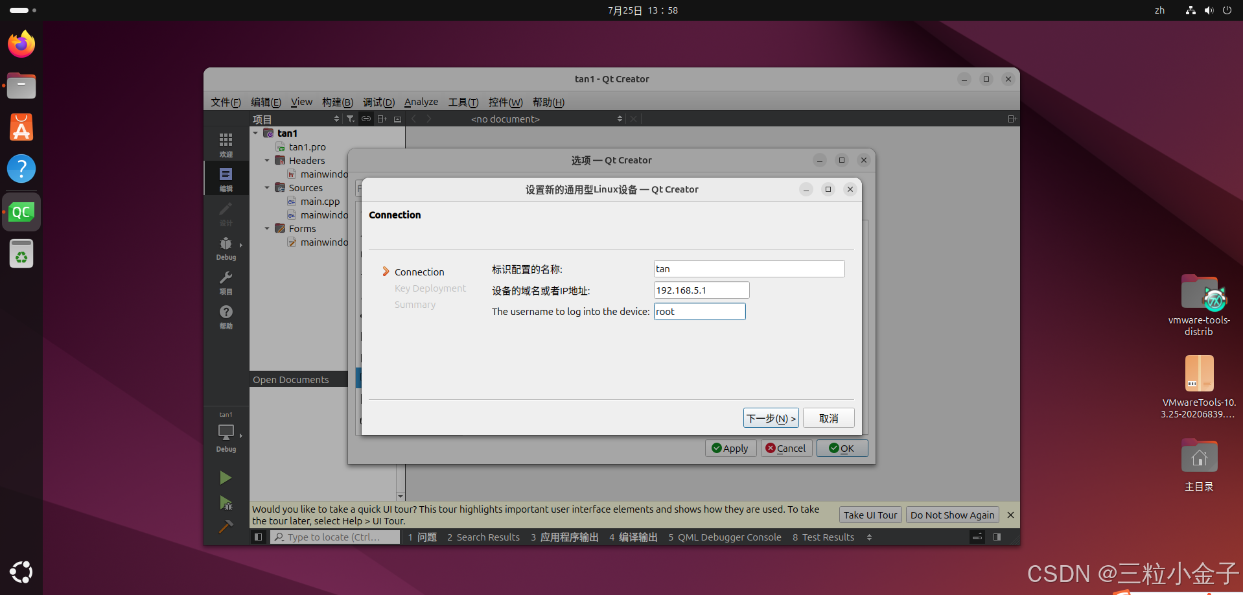Image resolution: width=1243 pixels, height=595 pixels.
Task: Click the output pane progress toggle icon
Action: click(x=977, y=537)
